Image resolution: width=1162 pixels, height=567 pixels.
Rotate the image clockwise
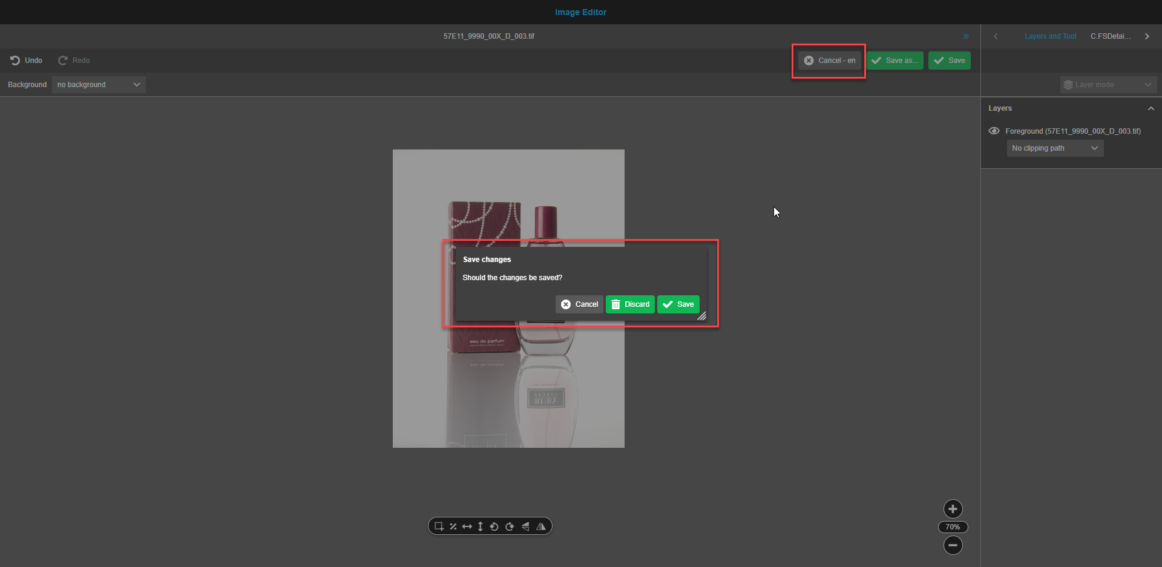point(510,526)
